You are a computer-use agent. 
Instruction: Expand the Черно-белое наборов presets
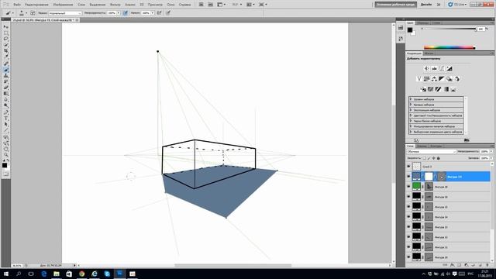tap(411, 121)
